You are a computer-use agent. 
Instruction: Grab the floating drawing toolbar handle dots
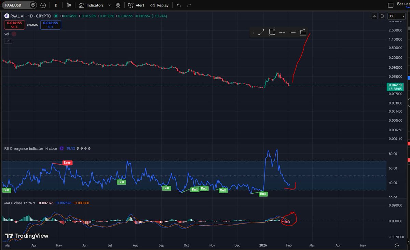tap(253, 32)
